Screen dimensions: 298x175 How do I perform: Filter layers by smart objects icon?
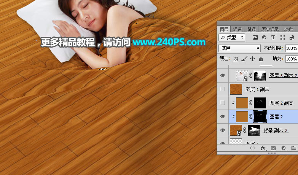[292, 37]
